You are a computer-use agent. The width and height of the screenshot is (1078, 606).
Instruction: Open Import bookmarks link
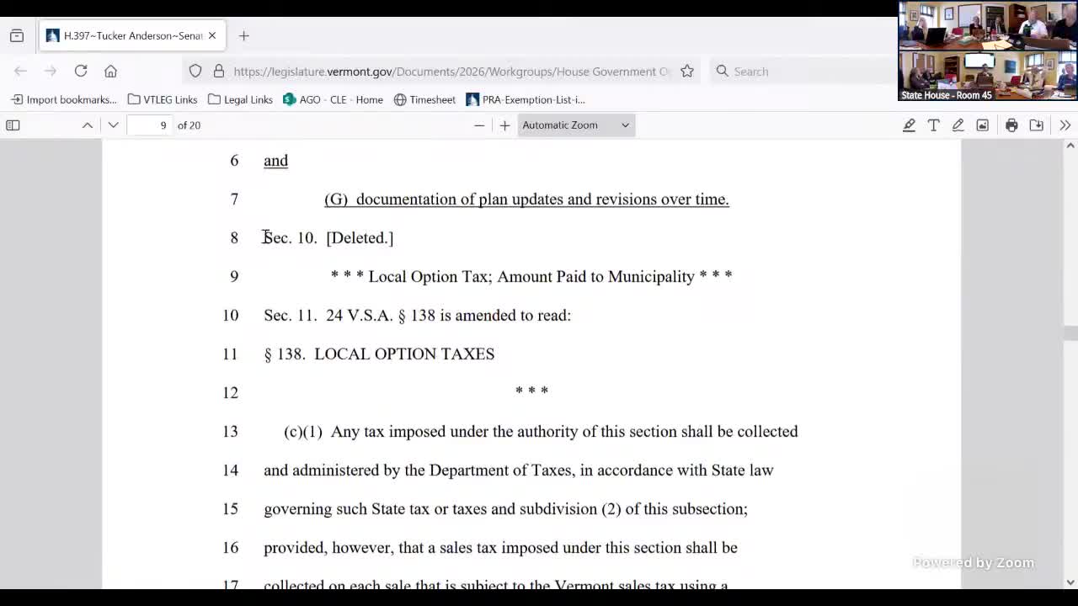click(64, 99)
